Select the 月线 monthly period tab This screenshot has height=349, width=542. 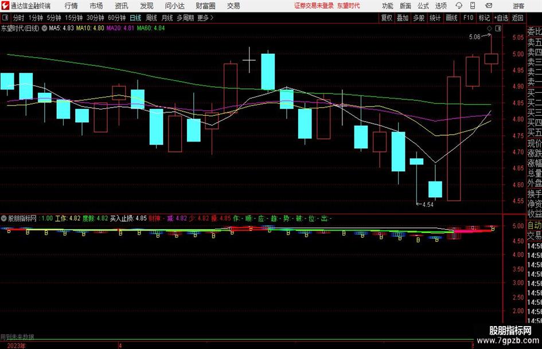(167, 18)
